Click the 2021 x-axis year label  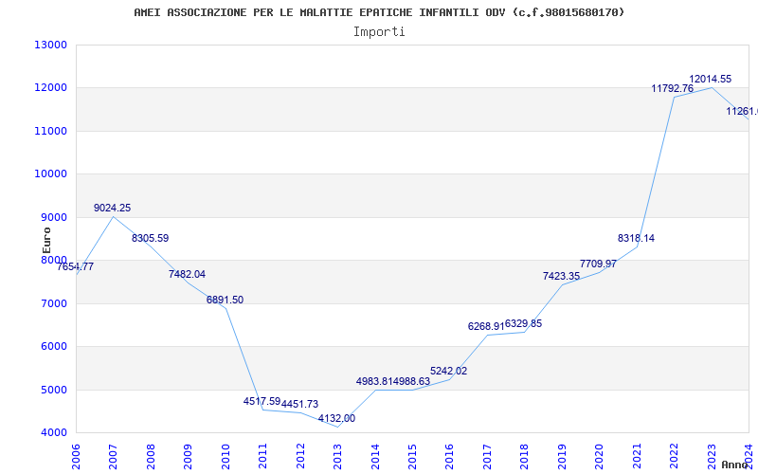pos(637,456)
